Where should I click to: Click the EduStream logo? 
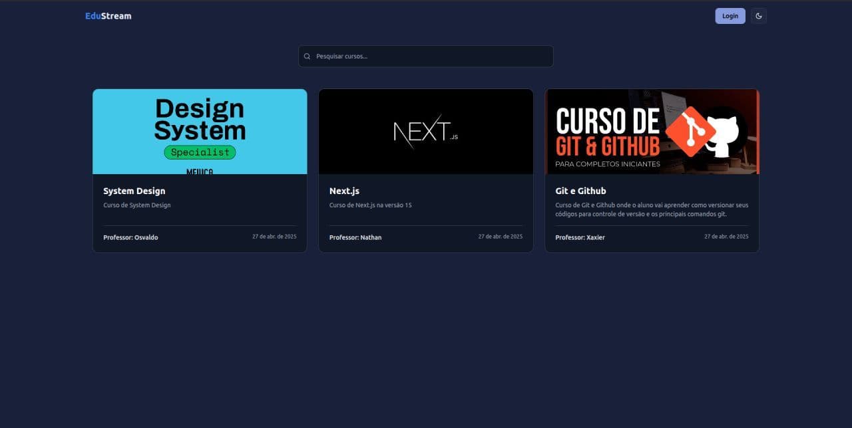(x=108, y=15)
